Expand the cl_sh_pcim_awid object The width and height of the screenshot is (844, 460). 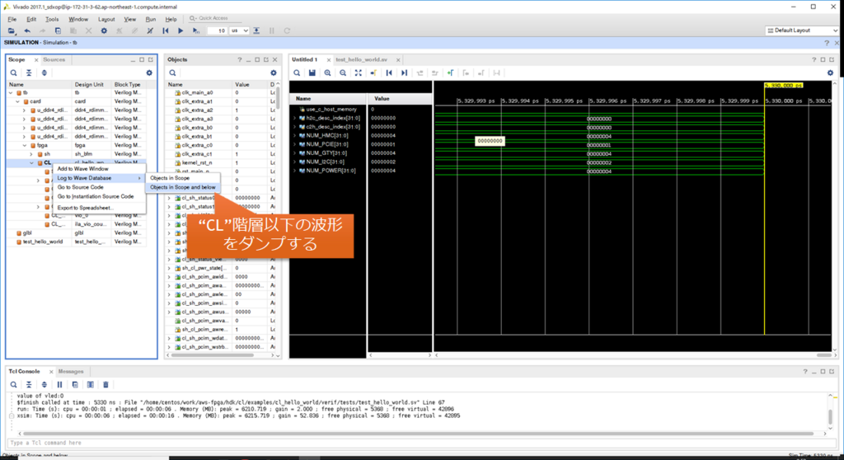[x=169, y=277]
